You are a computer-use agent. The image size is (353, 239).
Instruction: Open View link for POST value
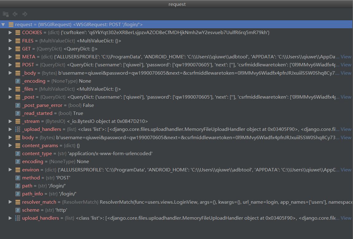(x=346, y=65)
